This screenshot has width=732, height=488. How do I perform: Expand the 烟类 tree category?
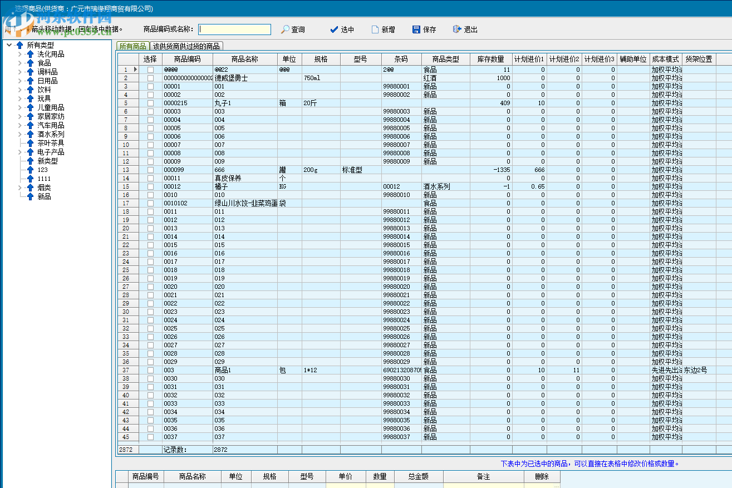(19, 188)
